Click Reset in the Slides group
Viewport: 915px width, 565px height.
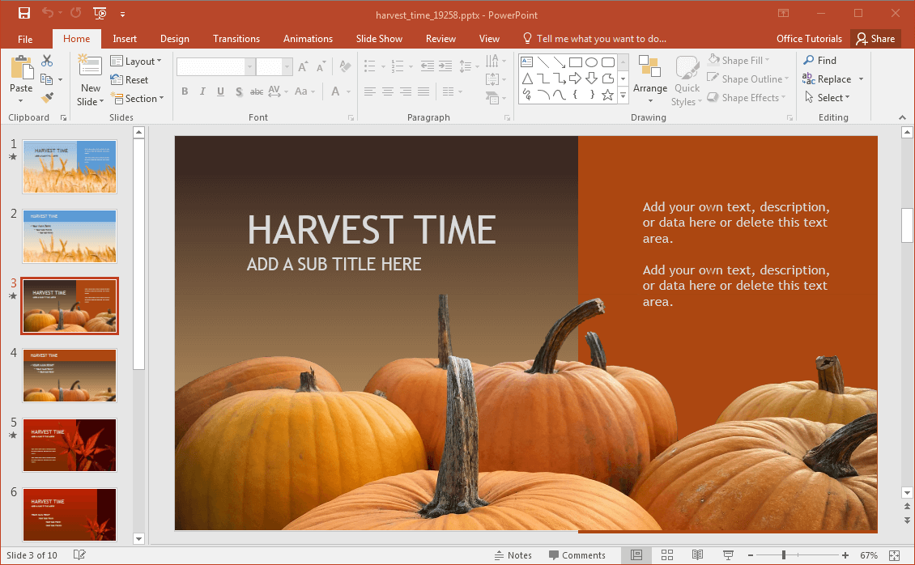(130, 80)
